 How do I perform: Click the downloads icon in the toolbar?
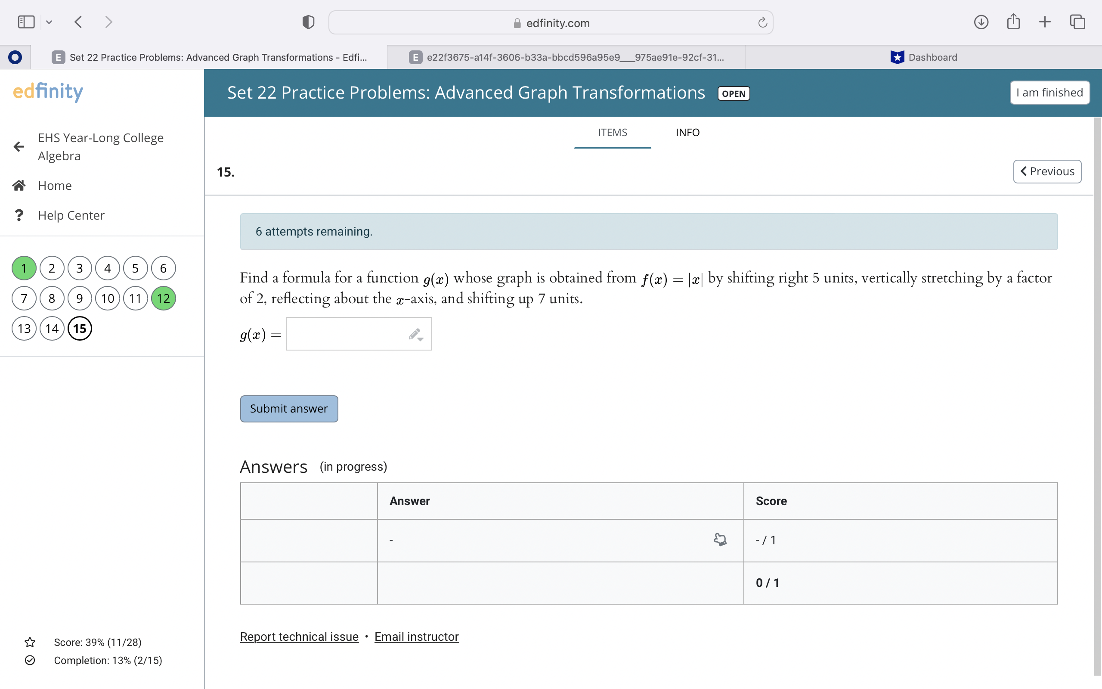tap(981, 22)
